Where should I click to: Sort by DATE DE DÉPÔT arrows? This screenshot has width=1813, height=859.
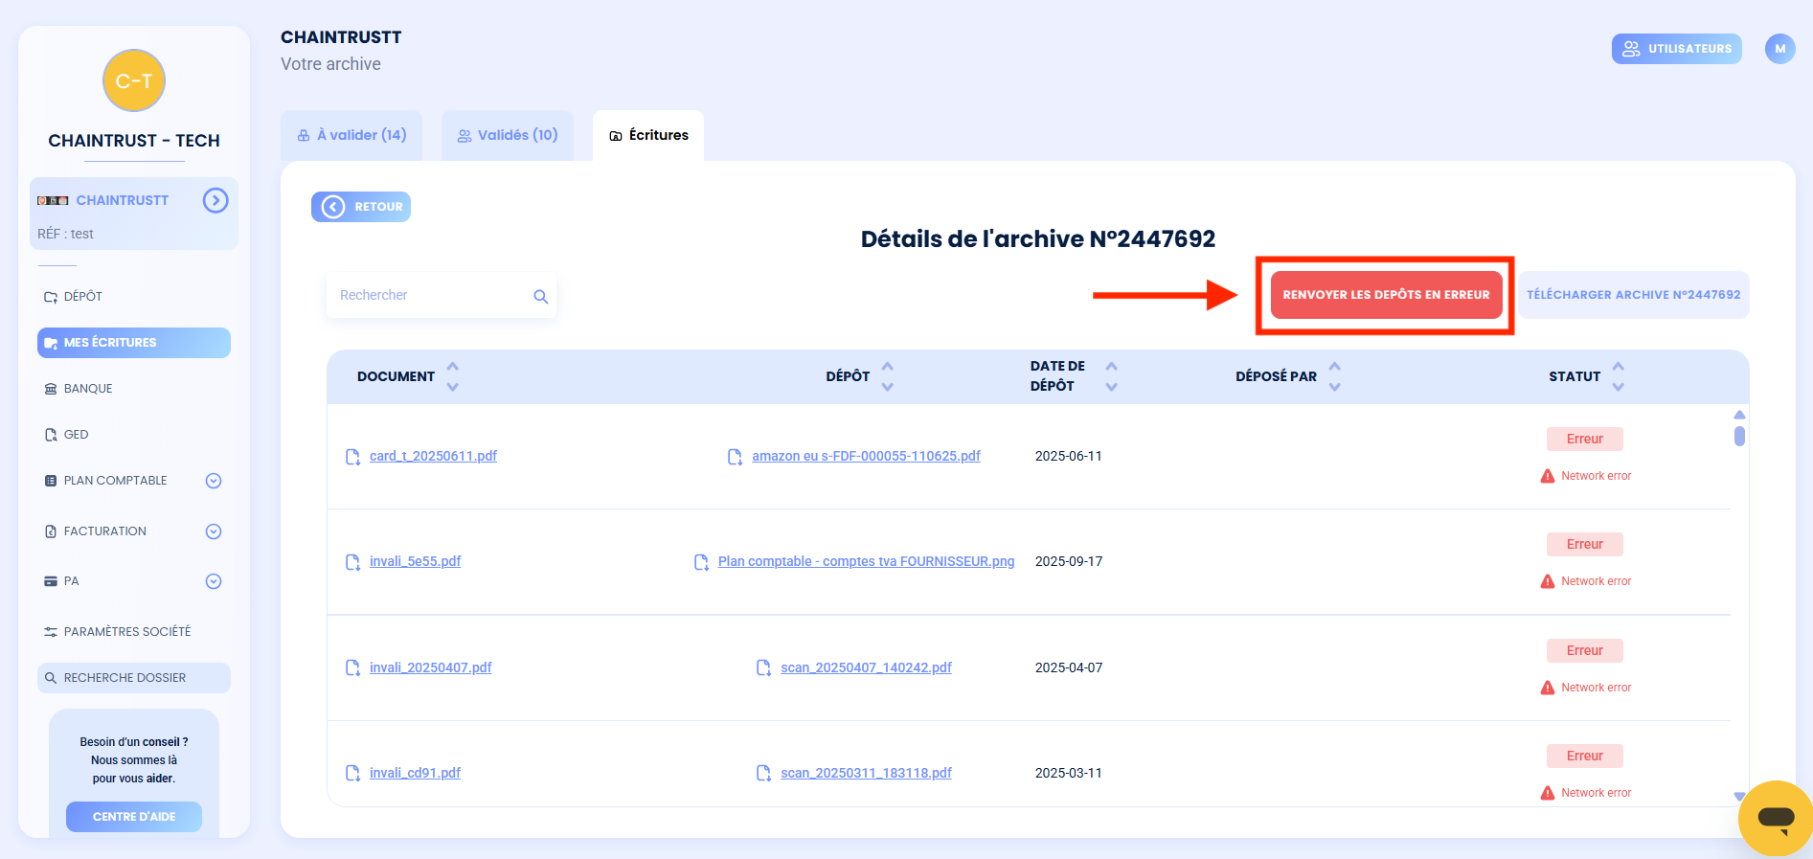(x=1112, y=376)
